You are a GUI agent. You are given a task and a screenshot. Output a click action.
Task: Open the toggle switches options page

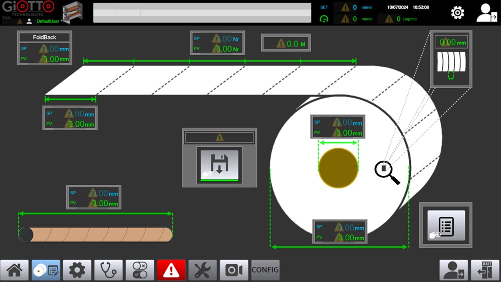(x=140, y=270)
